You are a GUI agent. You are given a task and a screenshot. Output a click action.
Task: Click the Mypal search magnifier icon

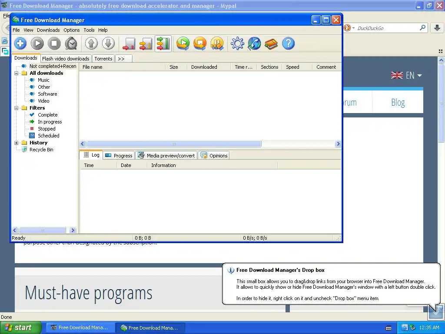[x=422, y=28]
